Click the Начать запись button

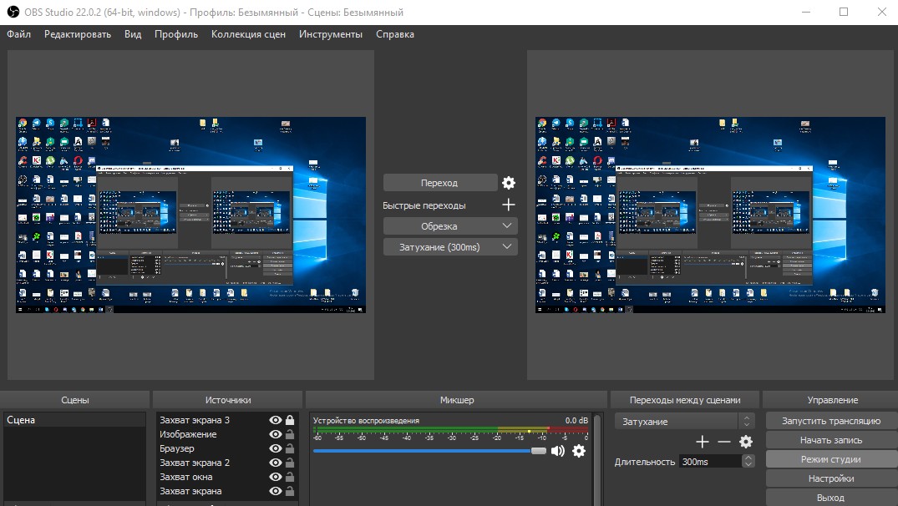coord(831,440)
